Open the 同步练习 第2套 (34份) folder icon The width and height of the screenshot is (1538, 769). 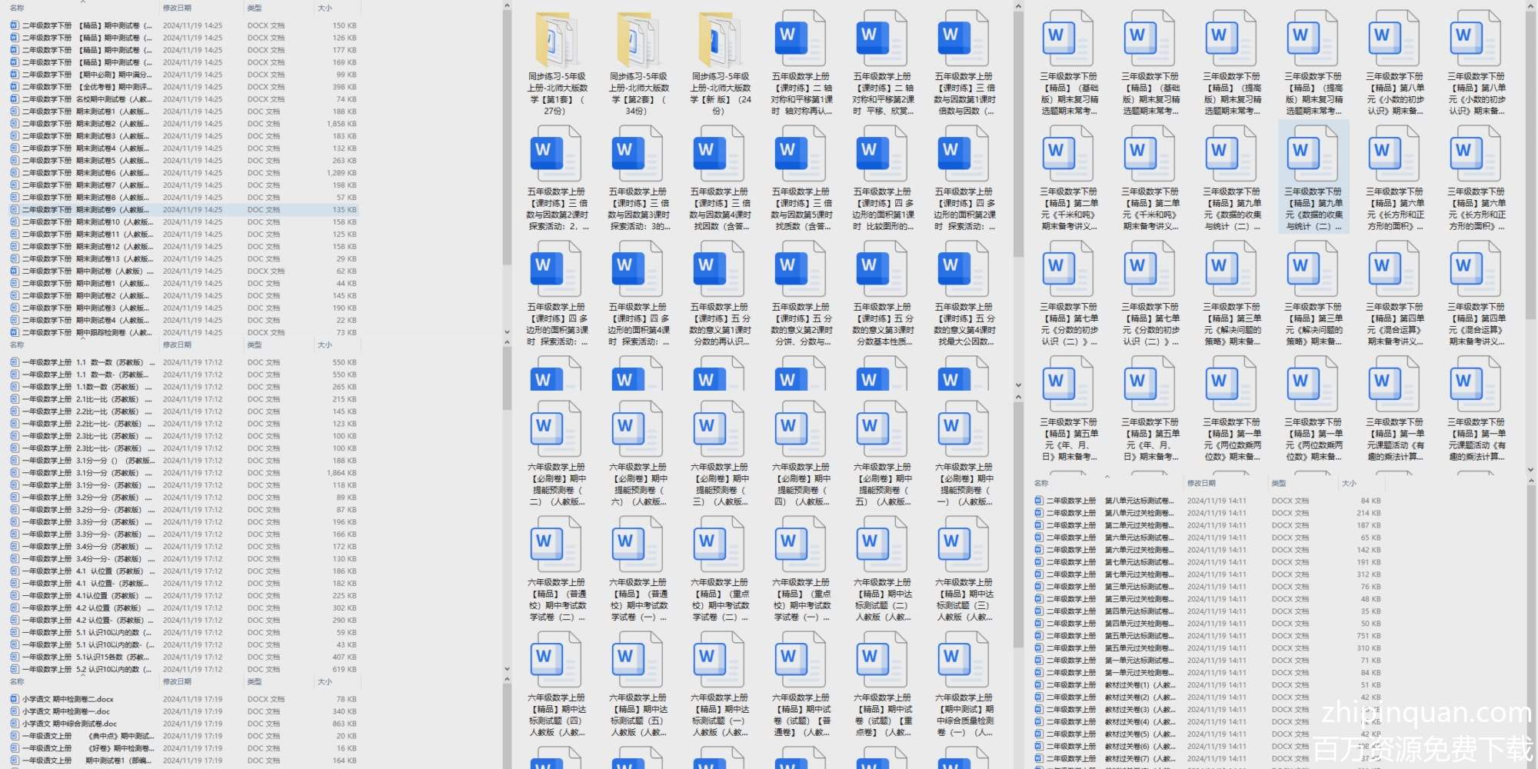click(638, 39)
